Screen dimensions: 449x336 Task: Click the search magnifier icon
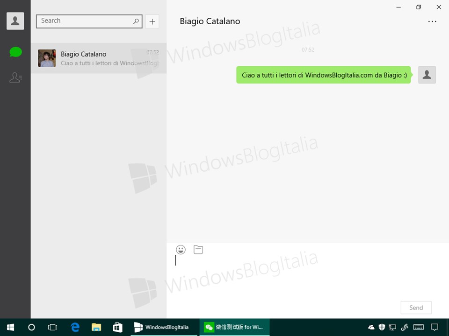[136, 21]
